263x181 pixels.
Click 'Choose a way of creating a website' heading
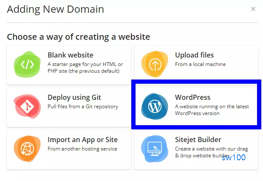79,37
